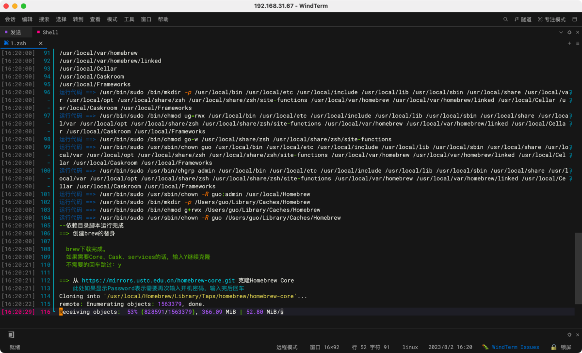The height and width of the screenshot is (353, 582).
Task: Click the text brew下载完成。
Action: pos(86,249)
